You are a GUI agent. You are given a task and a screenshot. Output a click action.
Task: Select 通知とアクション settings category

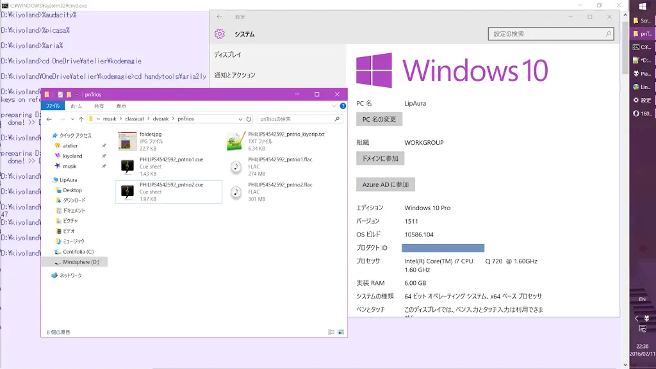click(234, 76)
